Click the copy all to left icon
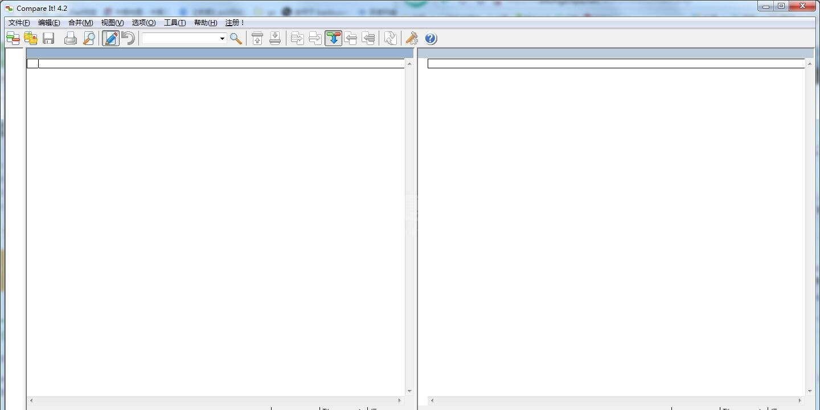Viewport: 820px width, 410px height. point(368,38)
